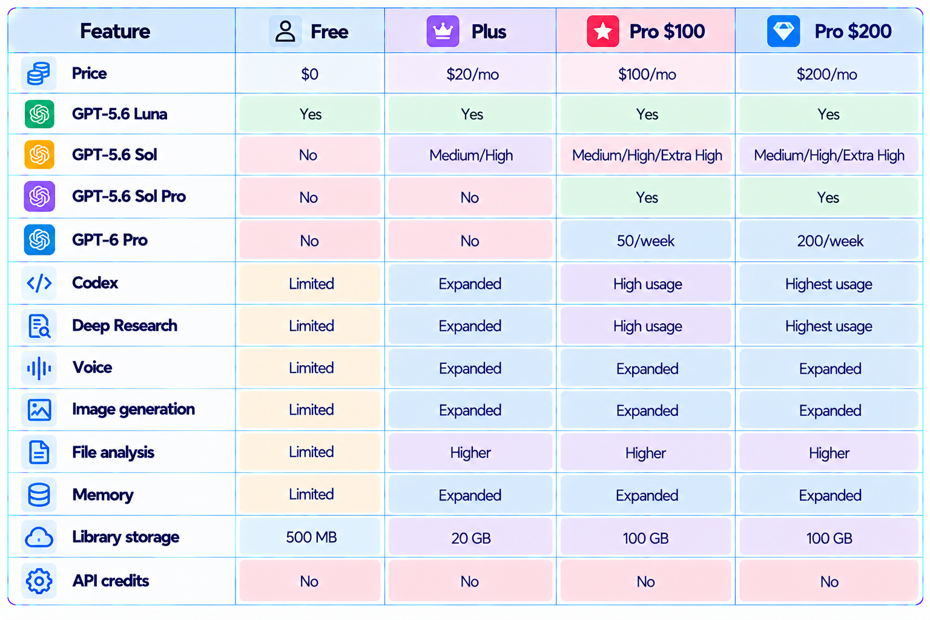930x620 pixels.
Task: Click the File analysis document icon
Action: coord(39,452)
